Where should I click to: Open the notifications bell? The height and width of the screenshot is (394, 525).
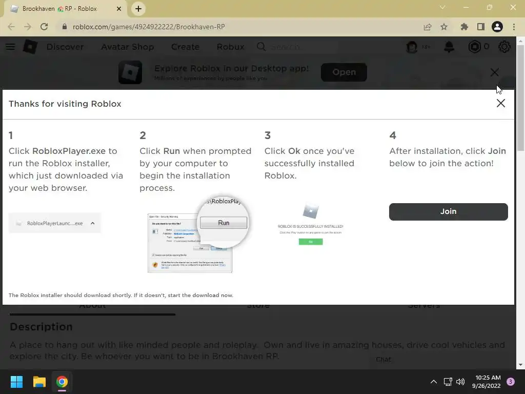tap(449, 47)
